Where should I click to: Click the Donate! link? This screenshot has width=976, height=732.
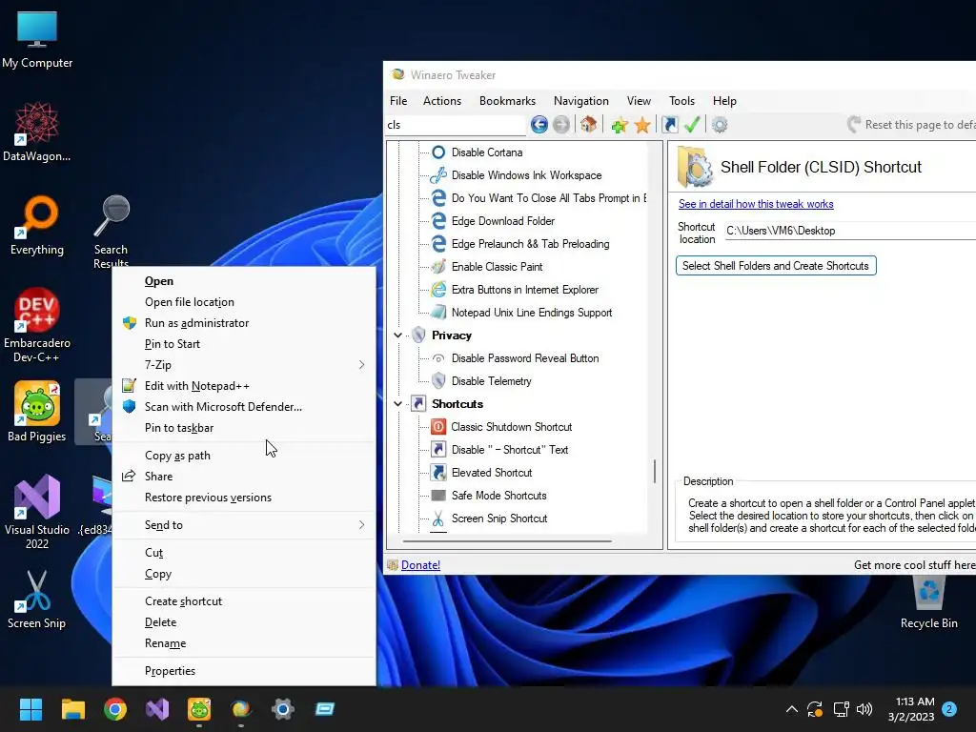(x=420, y=565)
